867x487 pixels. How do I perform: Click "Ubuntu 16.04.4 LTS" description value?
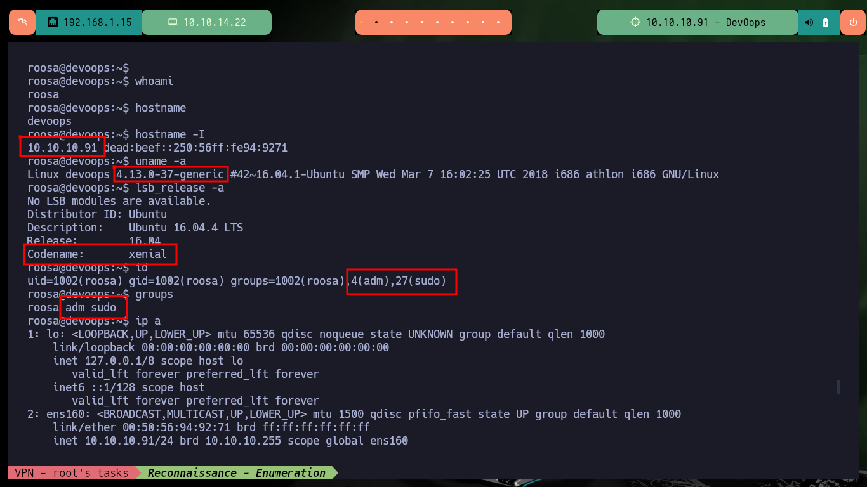point(186,228)
